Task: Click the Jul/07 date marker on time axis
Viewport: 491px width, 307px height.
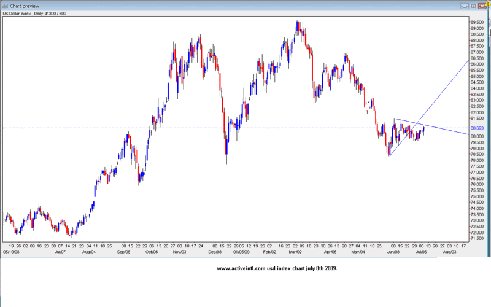Action: point(60,252)
